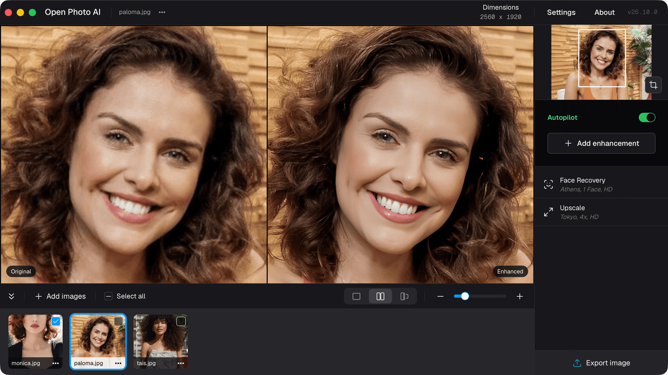Click the export upload icon
This screenshot has width=668, height=375.
pos(577,363)
